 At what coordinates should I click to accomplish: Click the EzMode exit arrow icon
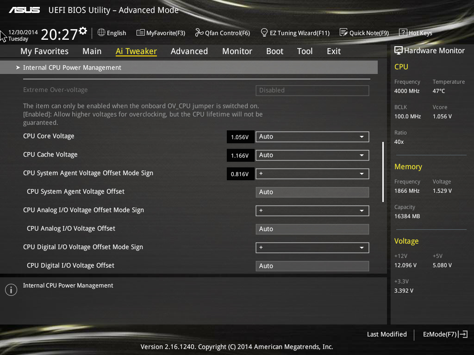click(x=463, y=334)
